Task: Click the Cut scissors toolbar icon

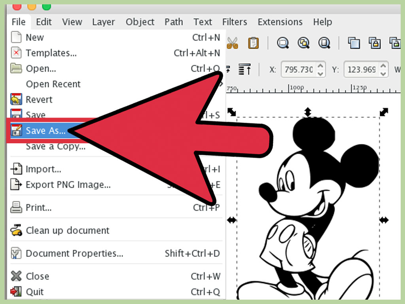Action: [233, 43]
